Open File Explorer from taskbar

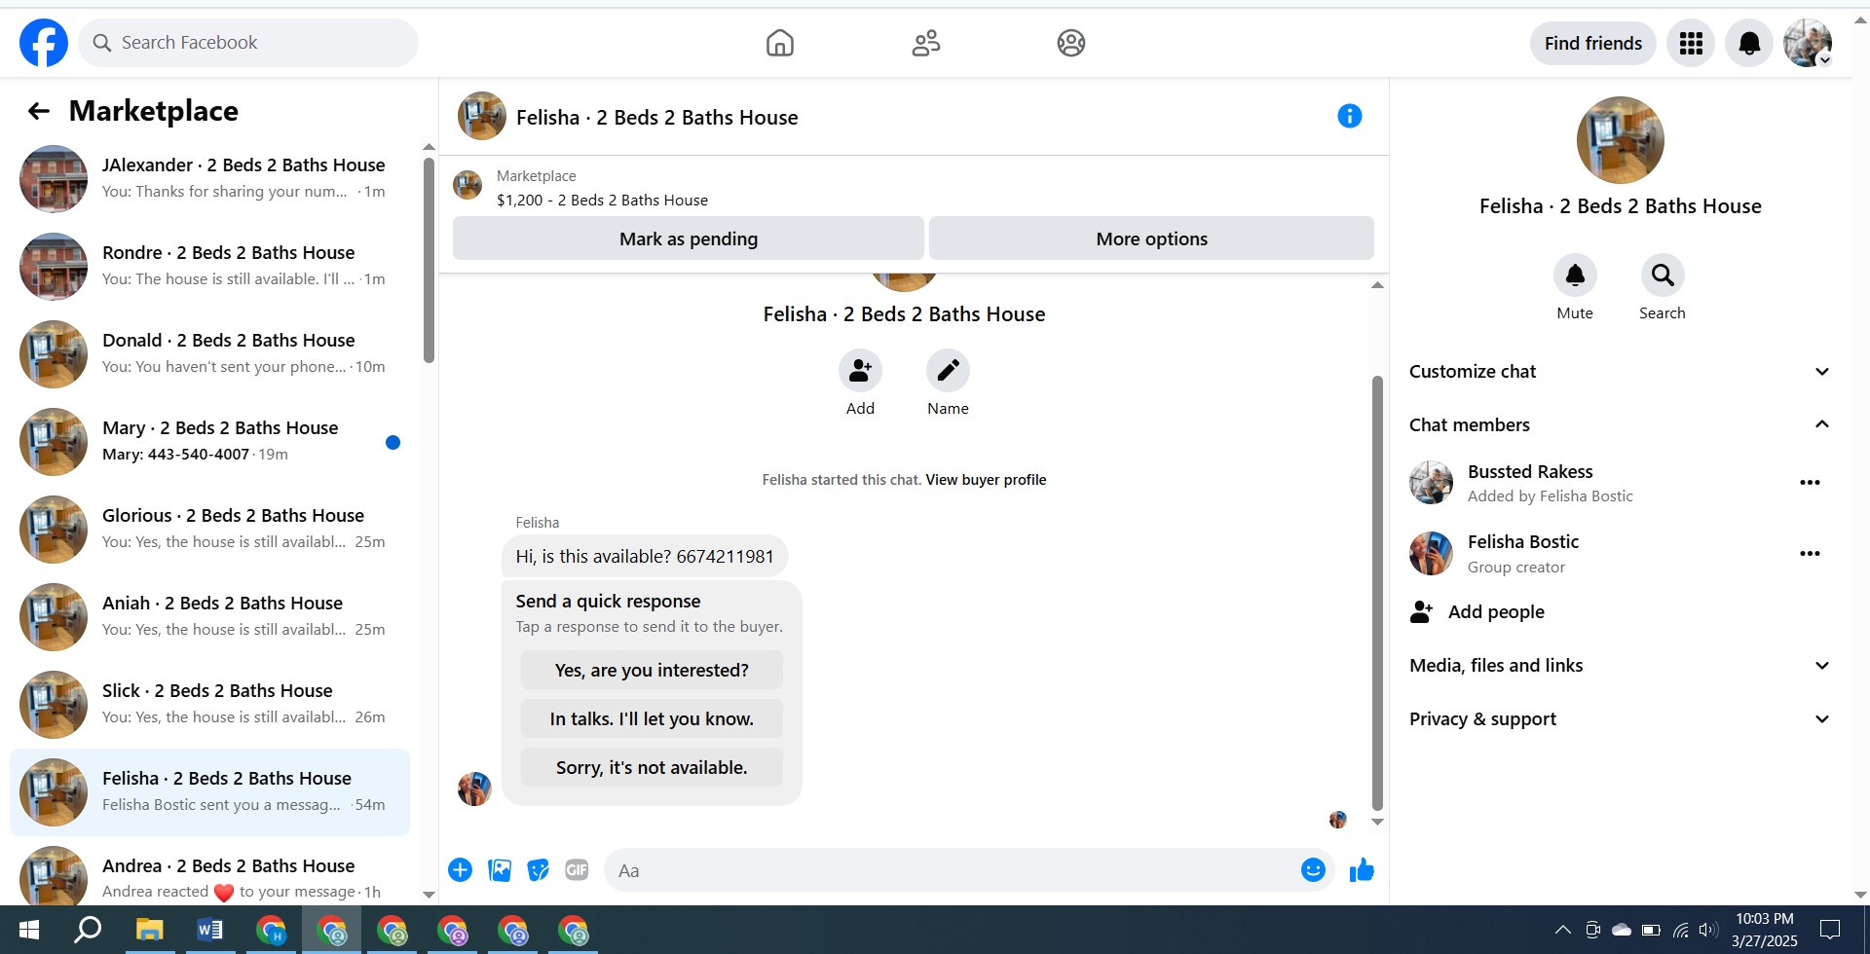[149, 930]
